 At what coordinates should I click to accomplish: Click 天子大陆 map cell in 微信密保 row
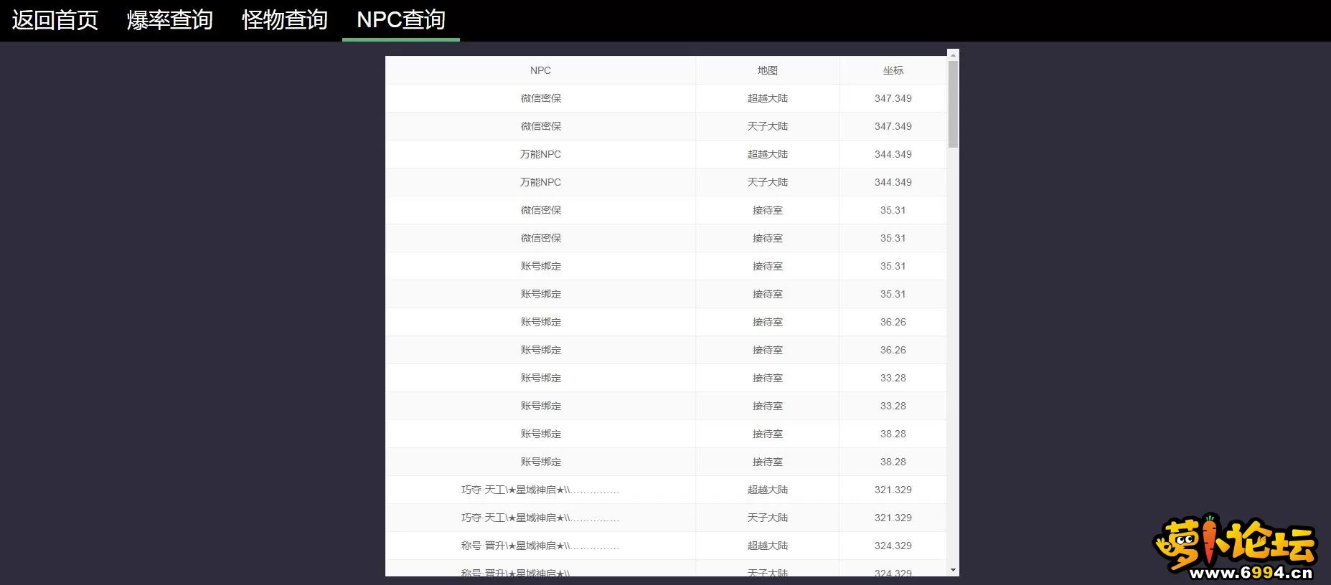pyautogui.click(x=768, y=126)
